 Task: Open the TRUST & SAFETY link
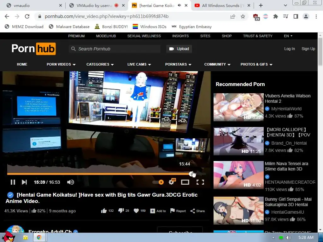[x=258, y=36]
